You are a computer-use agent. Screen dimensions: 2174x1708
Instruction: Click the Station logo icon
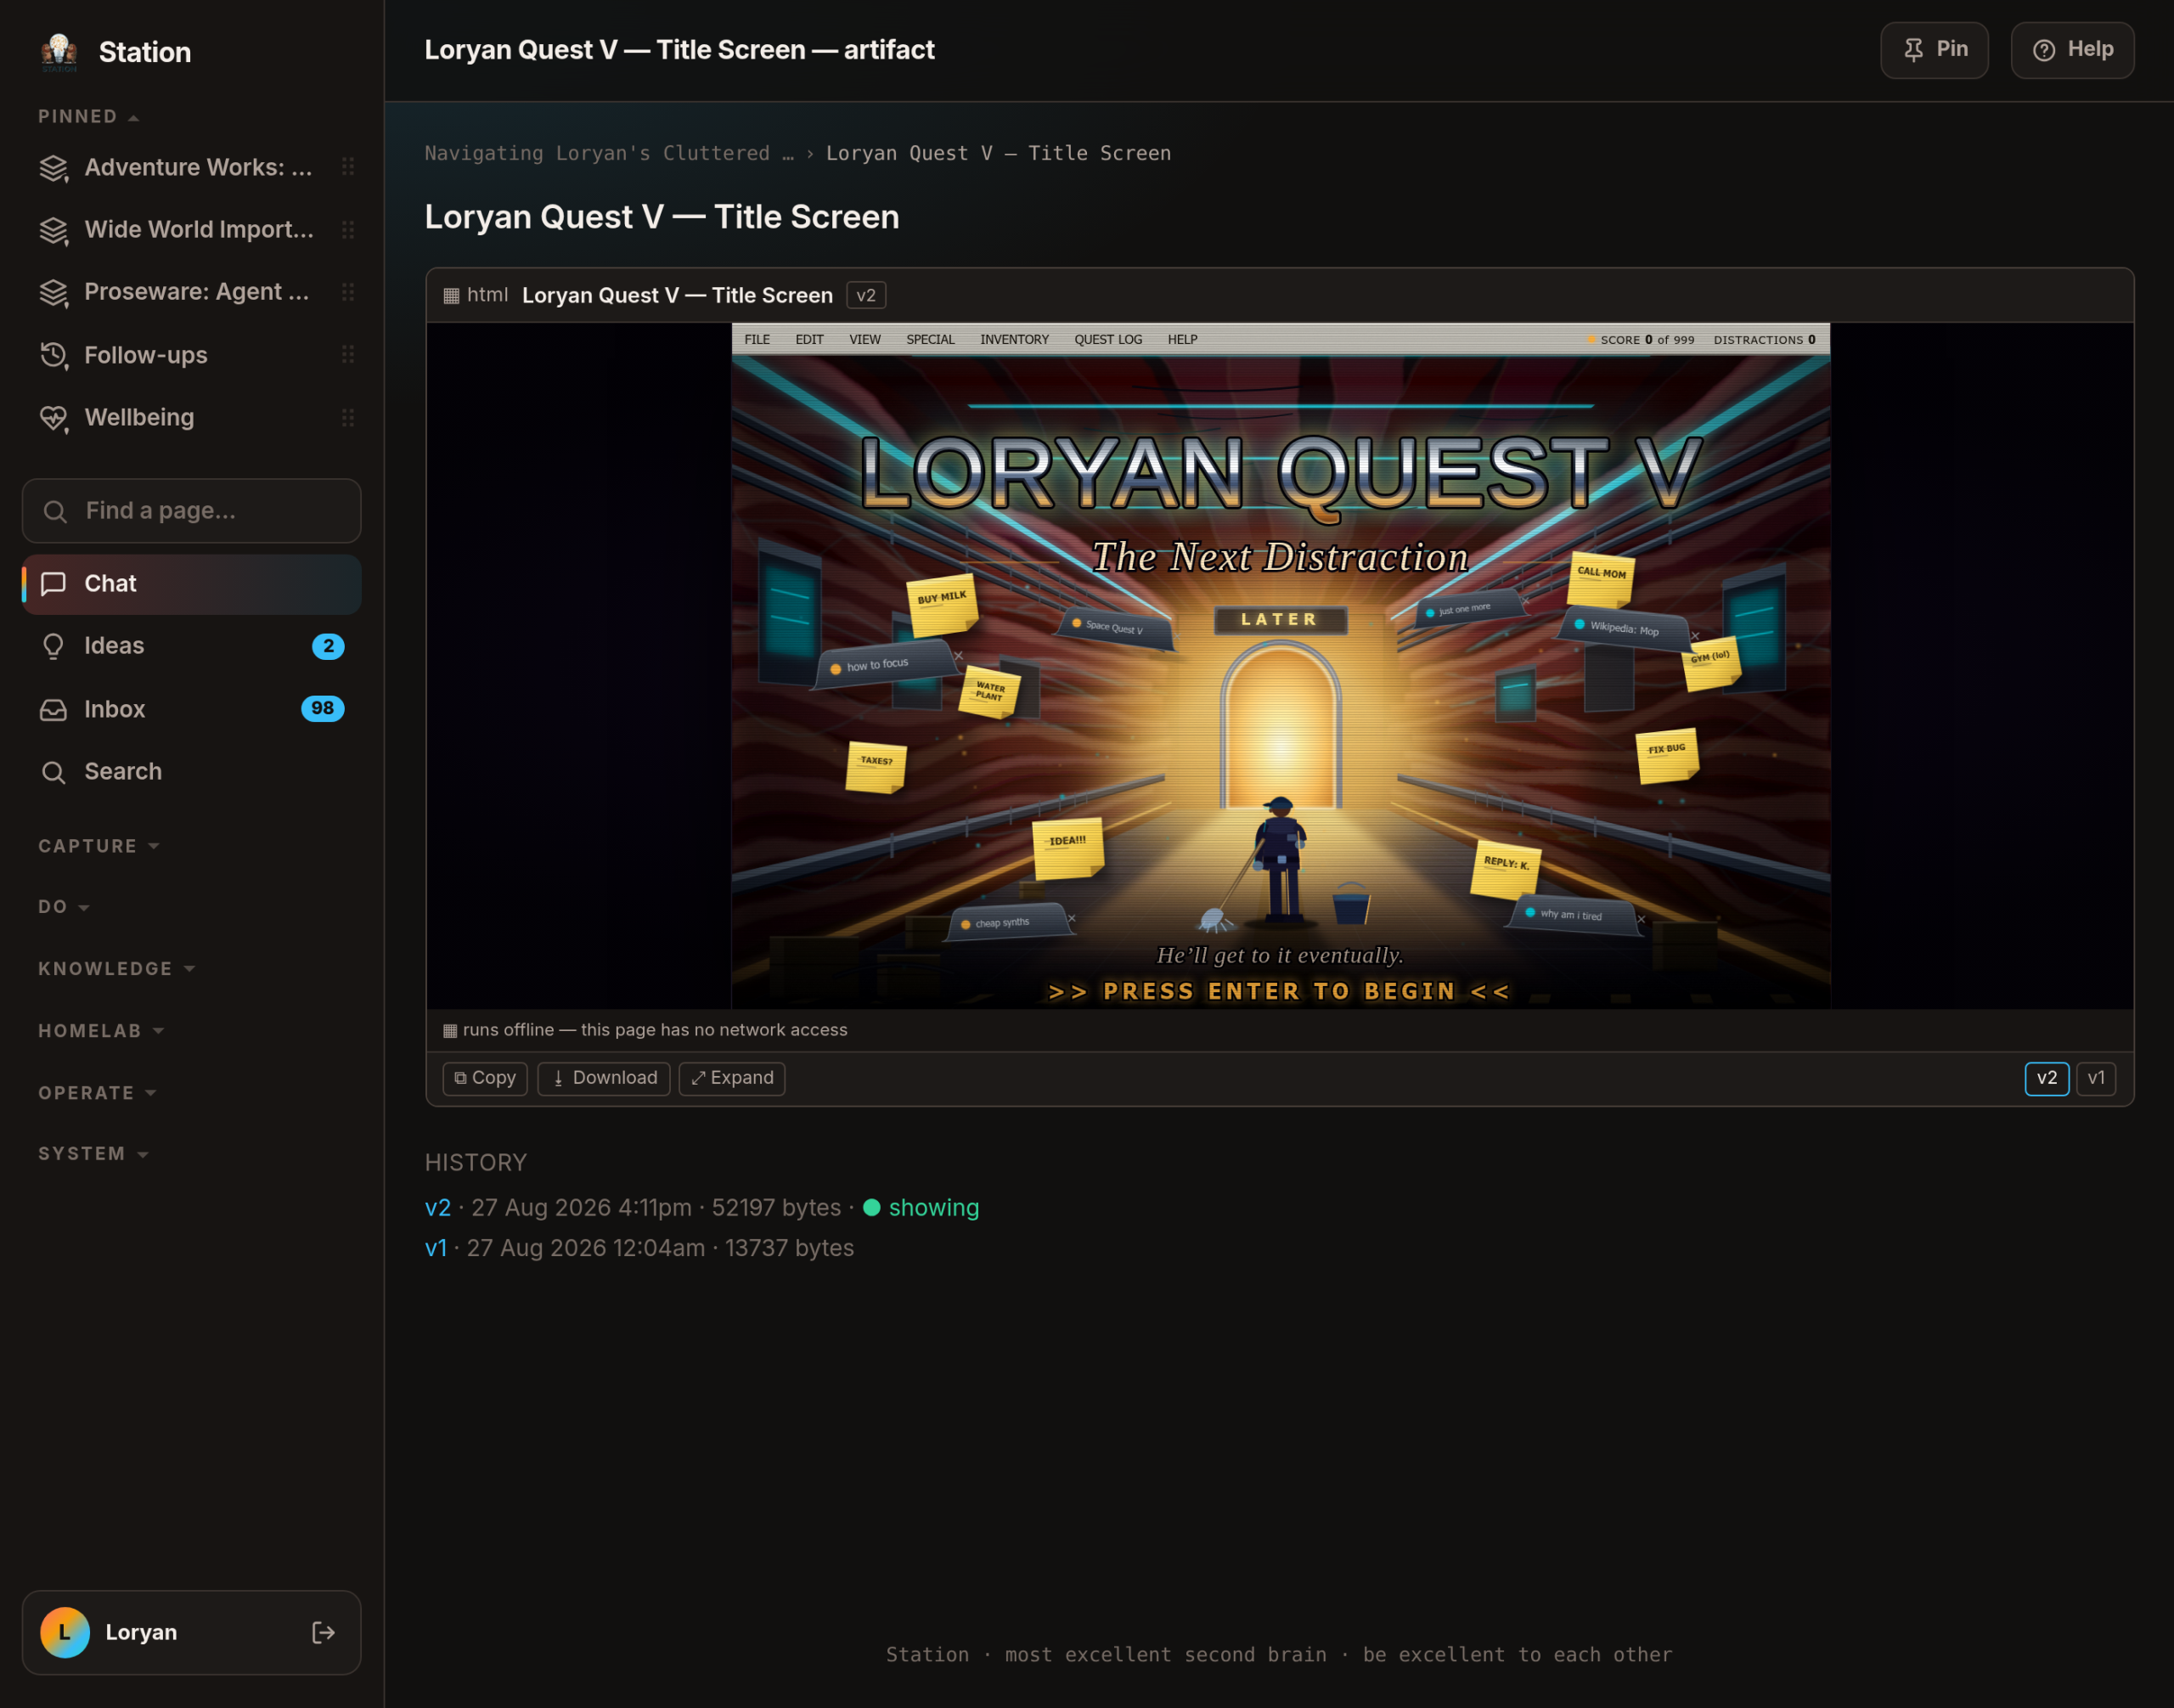(x=59, y=52)
